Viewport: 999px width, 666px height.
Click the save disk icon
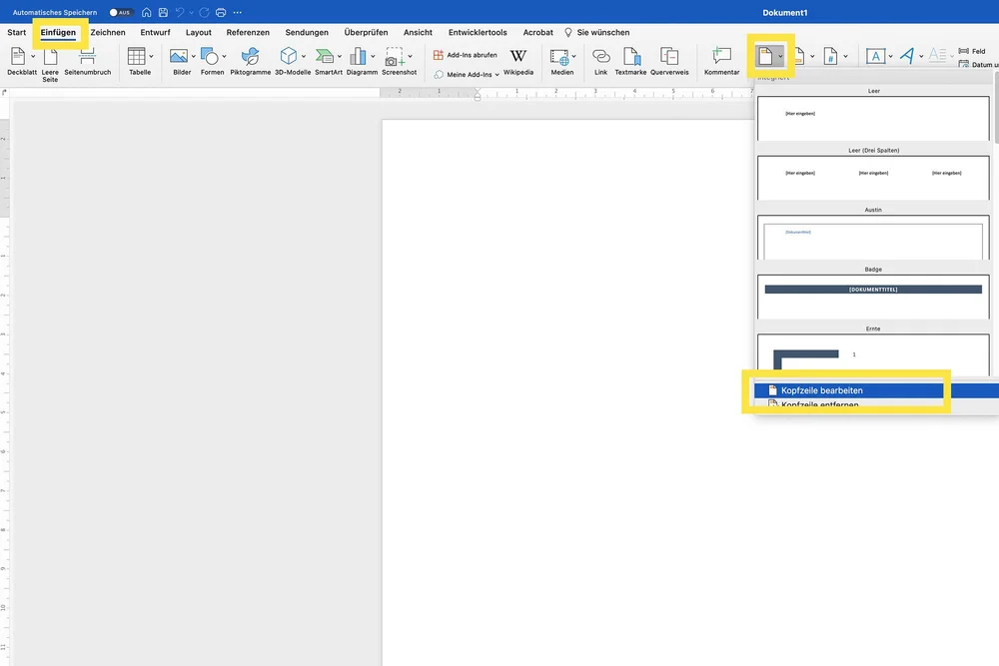pyautogui.click(x=163, y=12)
